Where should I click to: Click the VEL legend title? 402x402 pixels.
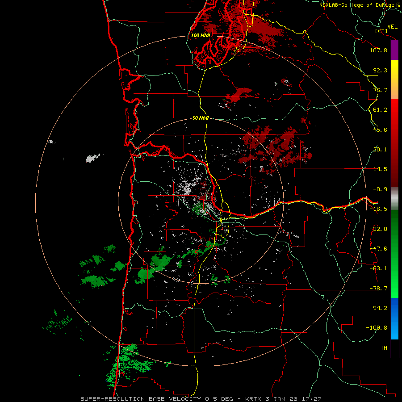point(392,26)
